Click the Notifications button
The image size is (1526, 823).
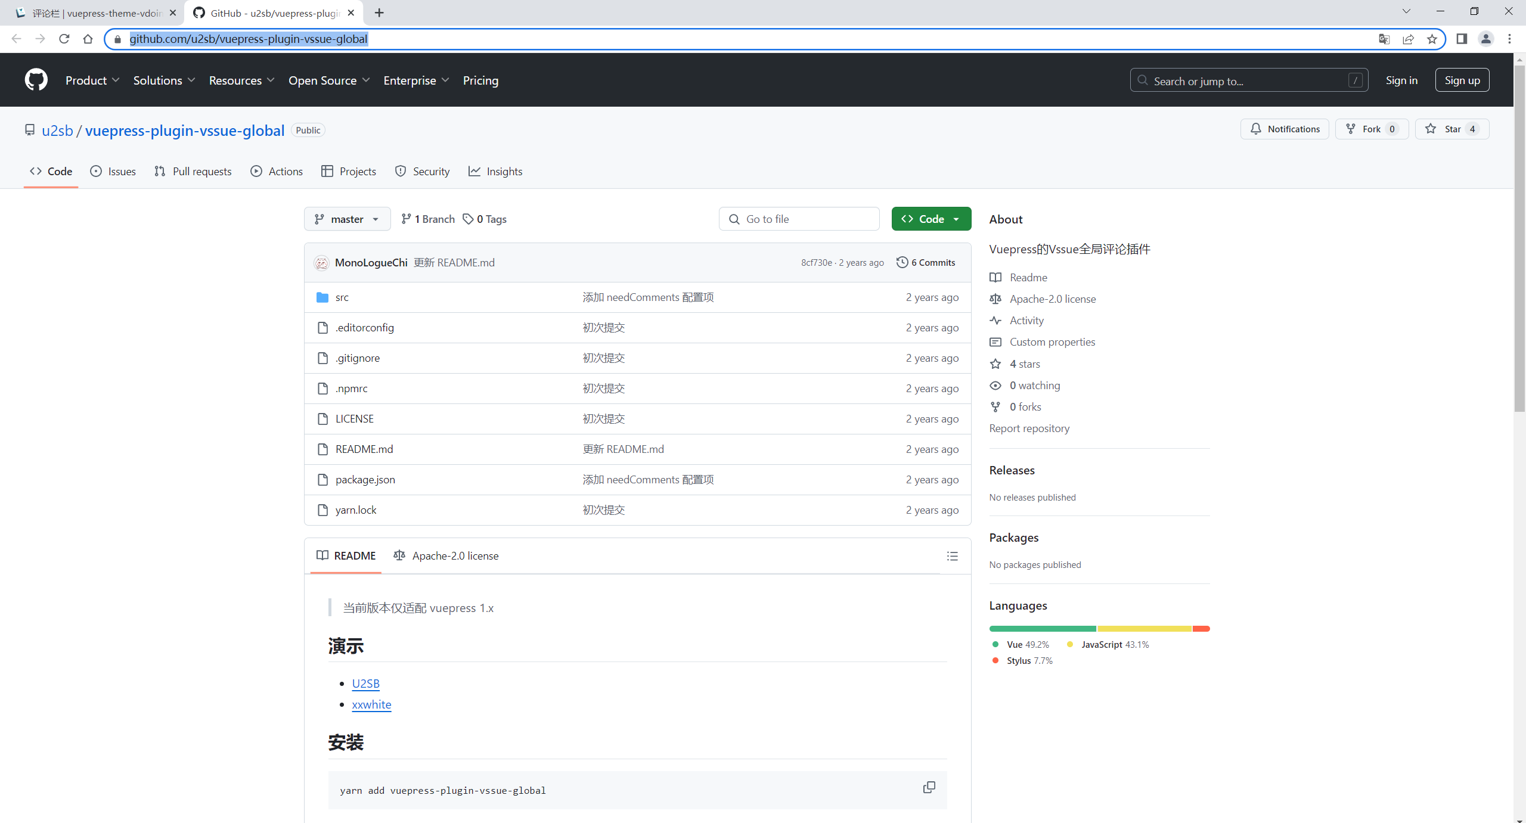click(1285, 129)
